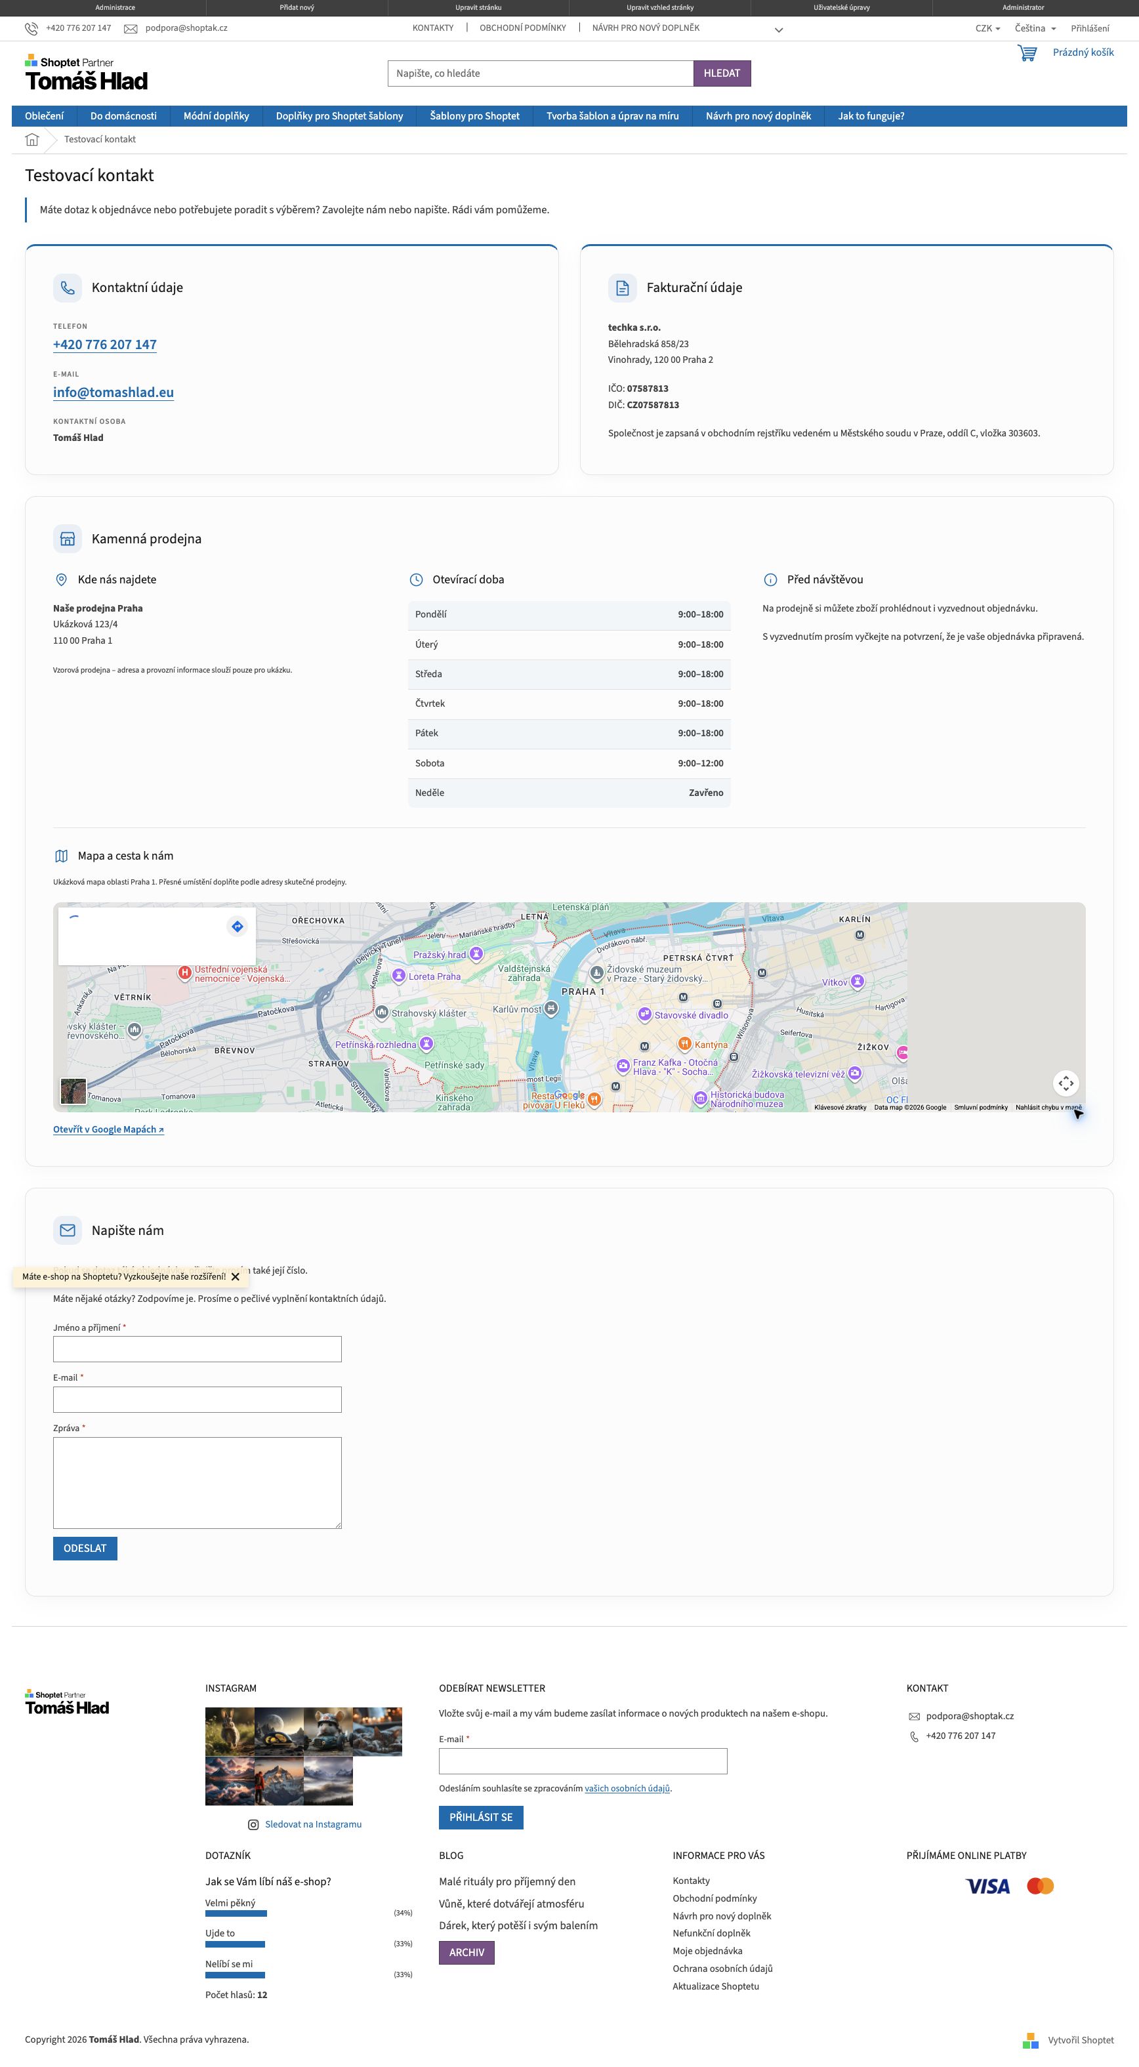Open the Oblečení menu item

click(x=44, y=116)
